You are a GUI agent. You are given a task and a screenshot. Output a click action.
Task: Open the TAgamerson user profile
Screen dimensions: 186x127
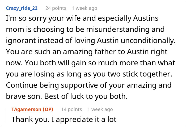pyautogui.click(x=26, y=109)
